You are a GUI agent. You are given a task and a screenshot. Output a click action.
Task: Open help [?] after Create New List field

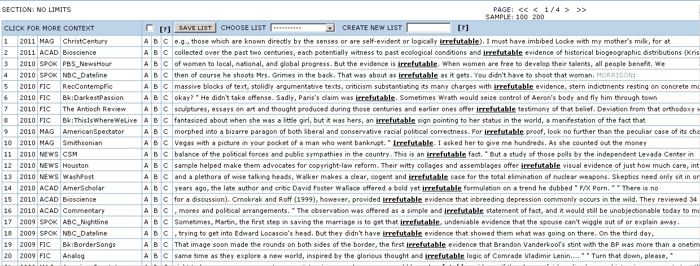463,28
